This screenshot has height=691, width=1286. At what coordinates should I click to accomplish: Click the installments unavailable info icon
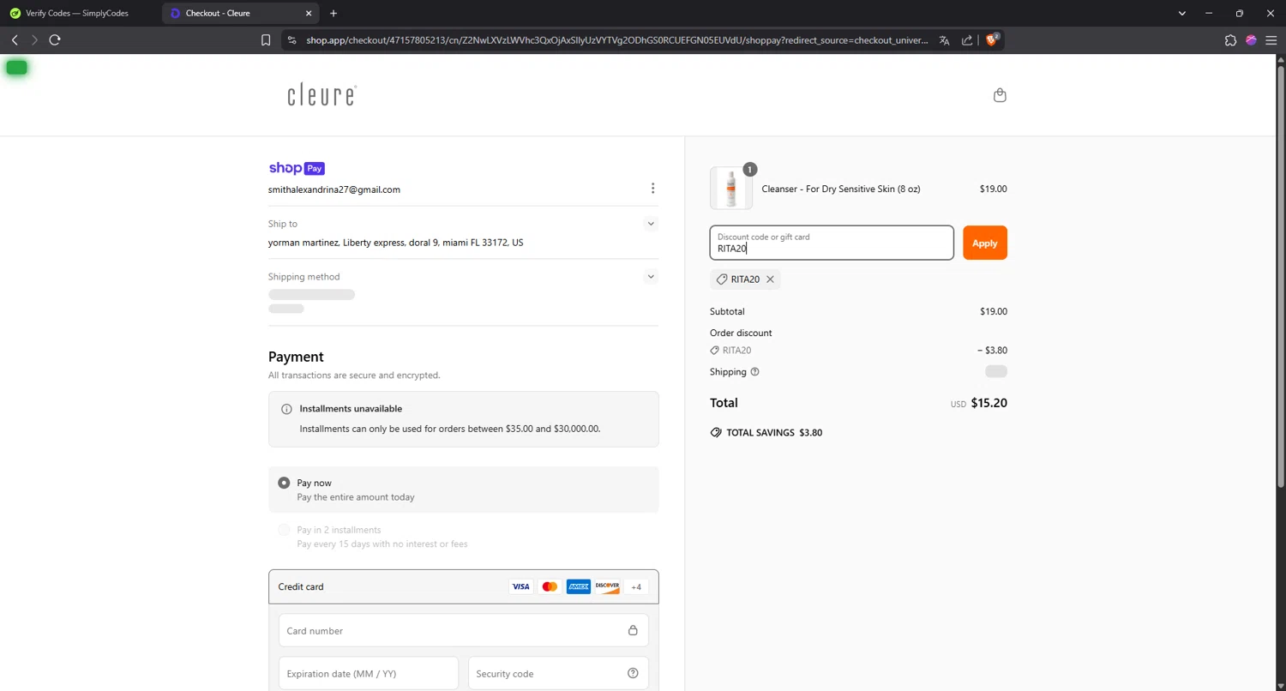tap(286, 409)
